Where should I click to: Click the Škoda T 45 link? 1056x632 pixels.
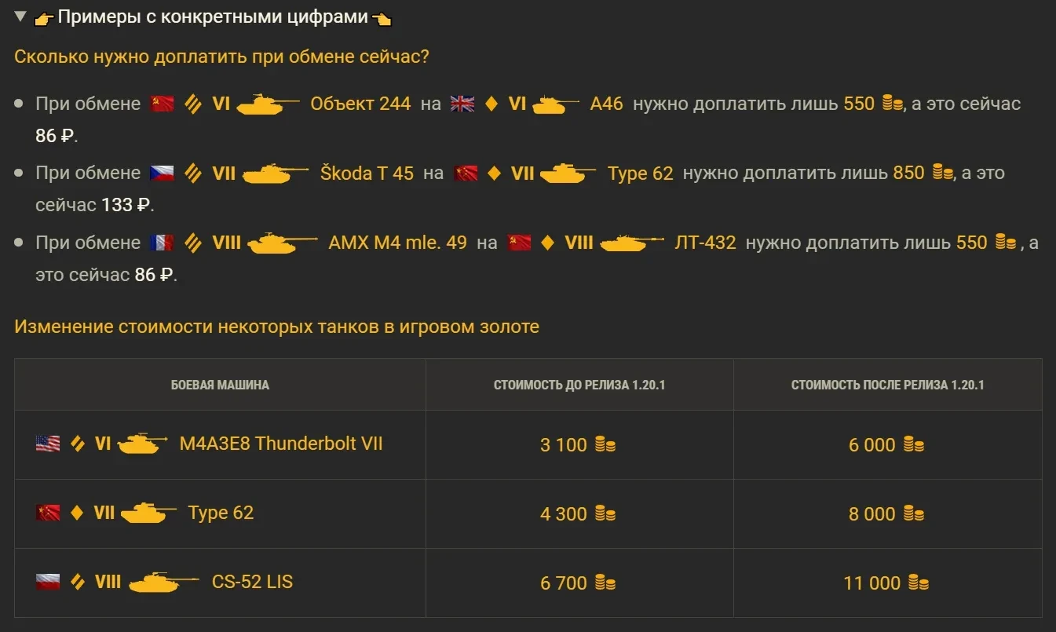click(x=367, y=173)
